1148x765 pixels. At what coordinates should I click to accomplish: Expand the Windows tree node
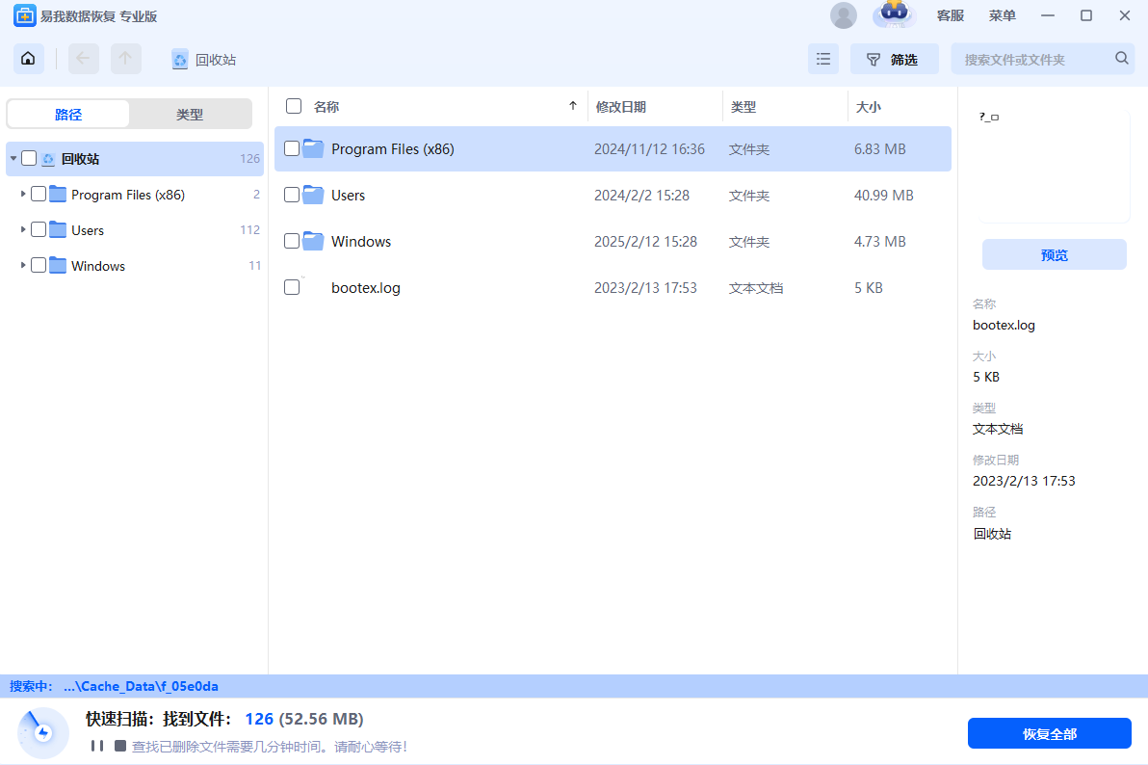coord(23,266)
